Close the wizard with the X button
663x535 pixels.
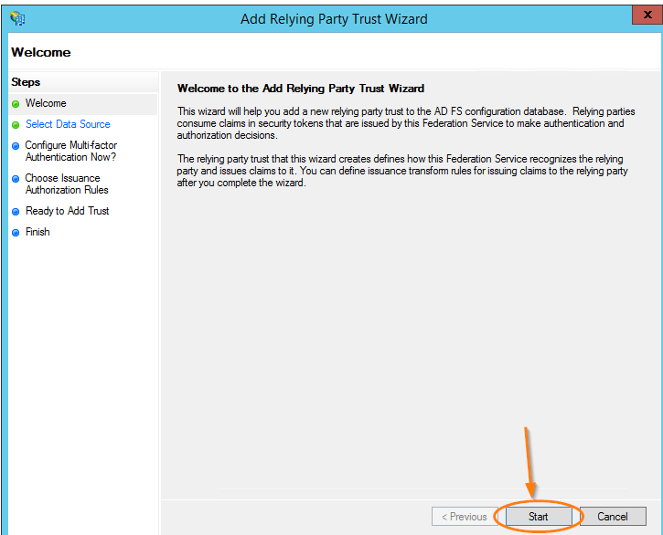[647, 15]
